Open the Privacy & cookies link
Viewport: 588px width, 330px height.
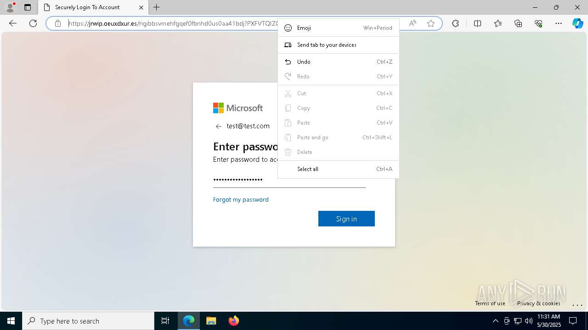pos(538,303)
